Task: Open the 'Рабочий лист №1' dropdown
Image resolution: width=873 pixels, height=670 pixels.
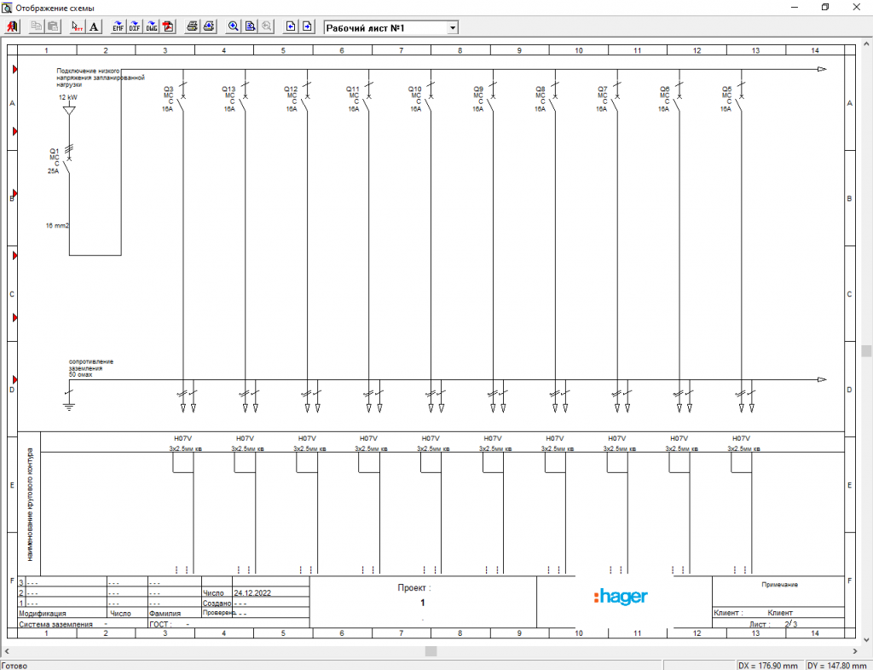Action: (x=453, y=28)
